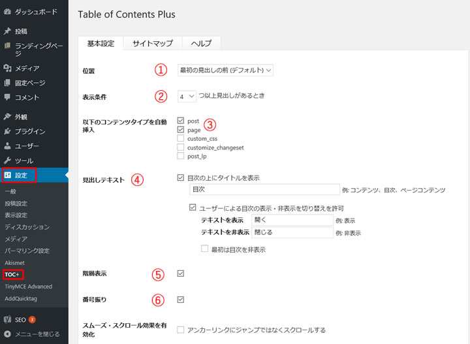Click the plugin icon beside プラグイン
Screen dimensions: 470x344
7,131
